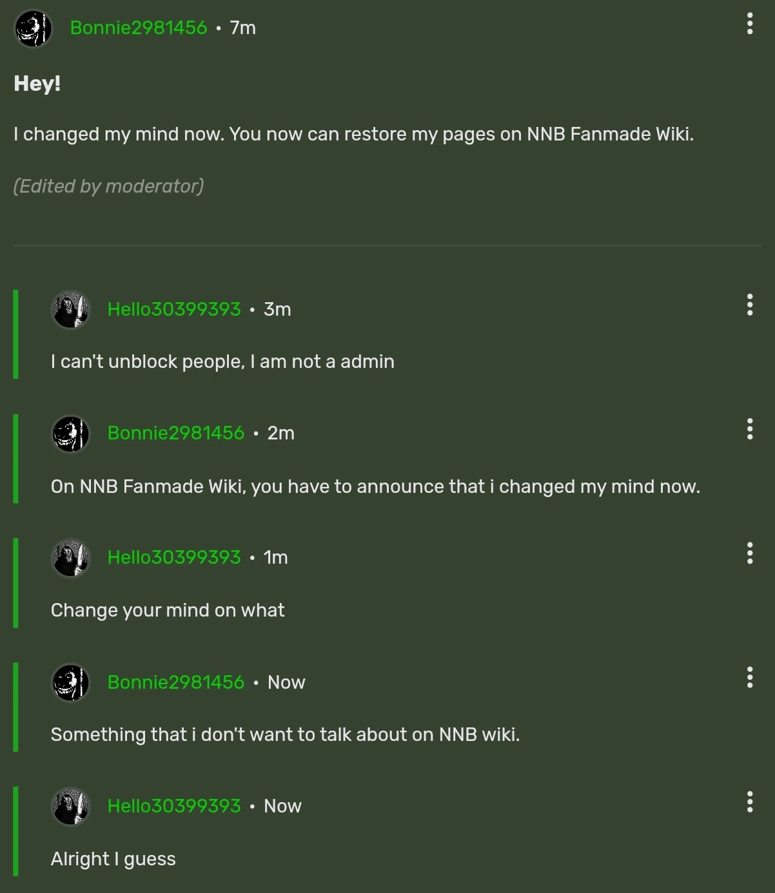Visit Hello30399393's profile from the 1m reply
Image resolution: width=775 pixels, height=893 pixels.
click(x=174, y=557)
